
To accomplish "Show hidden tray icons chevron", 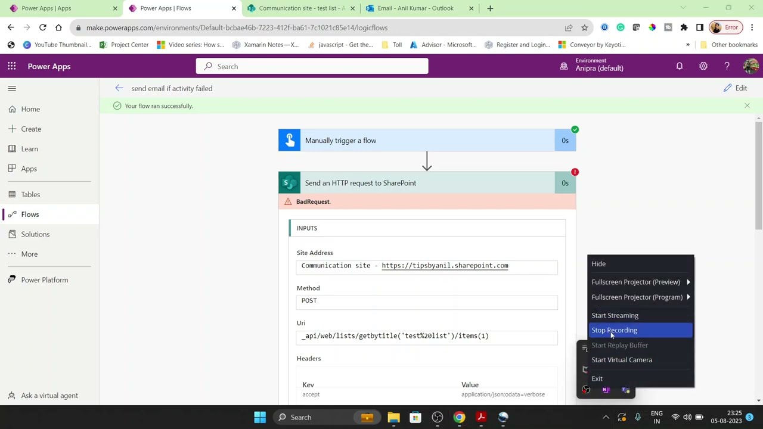I will (606, 417).
